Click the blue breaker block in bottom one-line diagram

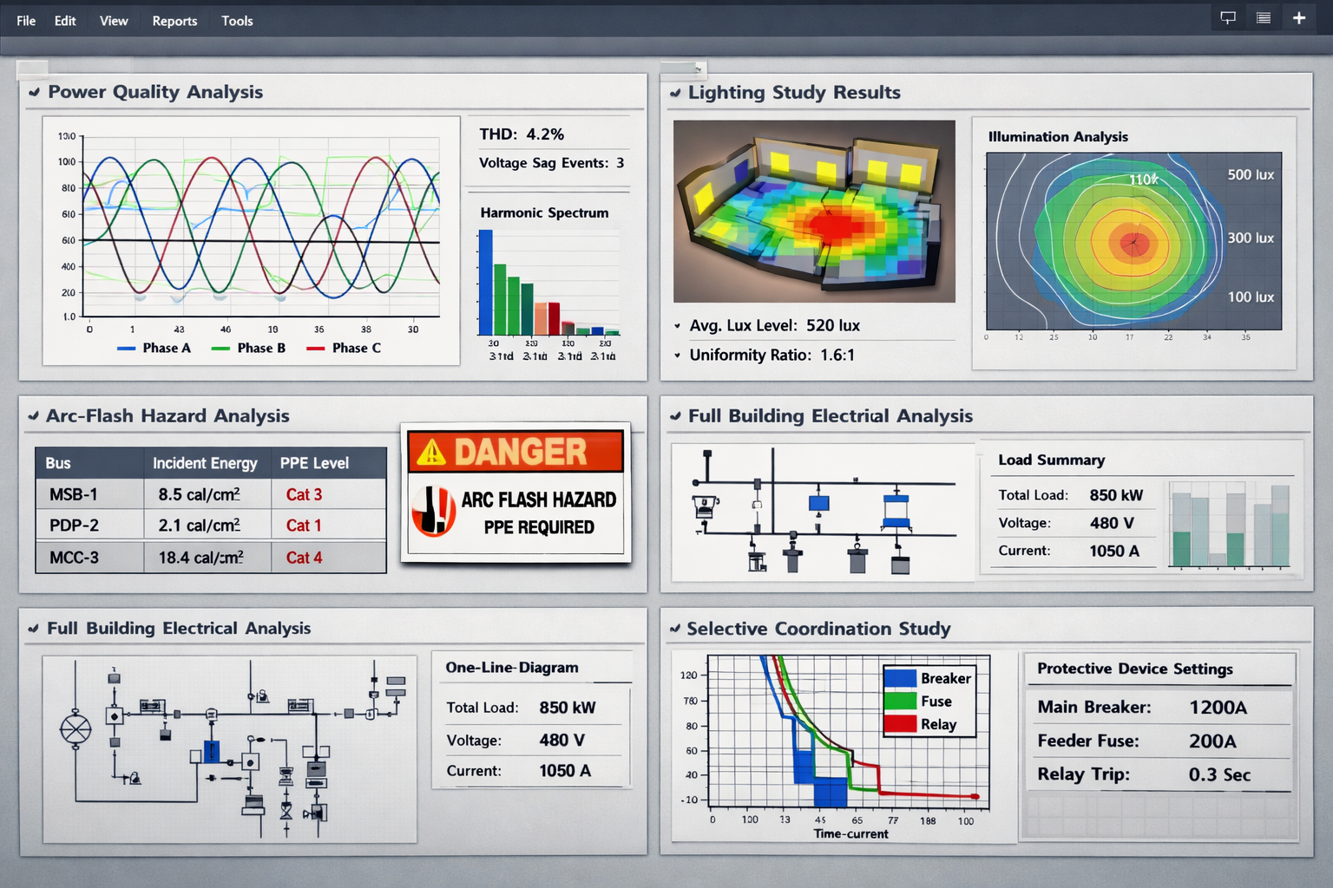(x=211, y=752)
